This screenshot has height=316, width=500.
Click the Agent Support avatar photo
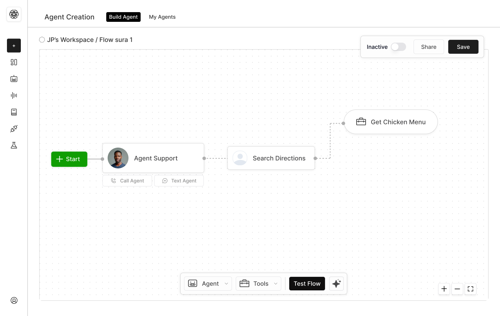pyautogui.click(x=118, y=158)
